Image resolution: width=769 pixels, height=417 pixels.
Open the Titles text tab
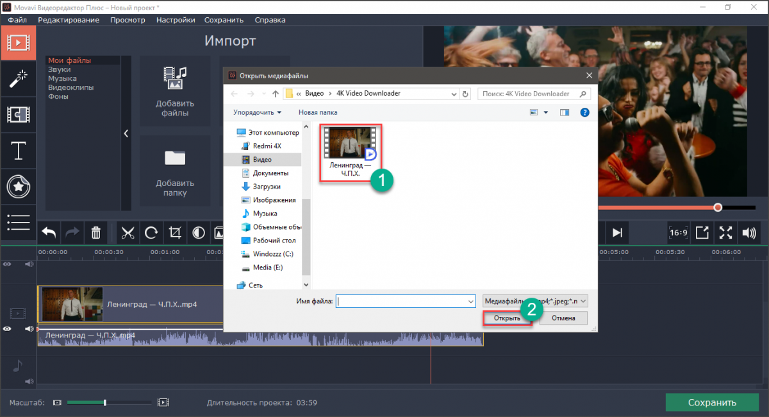(x=18, y=151)
